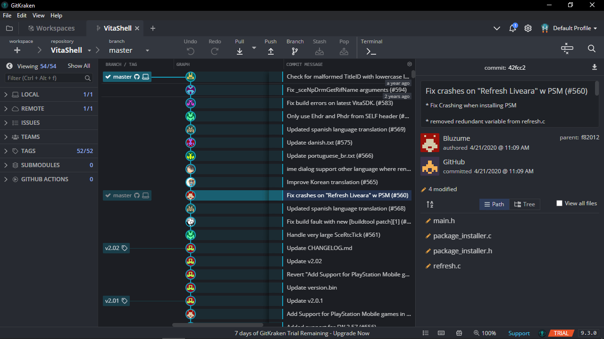The image size is (604, 339).
Task: Click Show All to display all commits
Action: (79, 66)
